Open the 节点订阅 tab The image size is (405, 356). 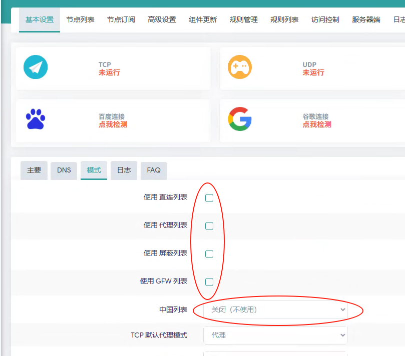(121, 20)
